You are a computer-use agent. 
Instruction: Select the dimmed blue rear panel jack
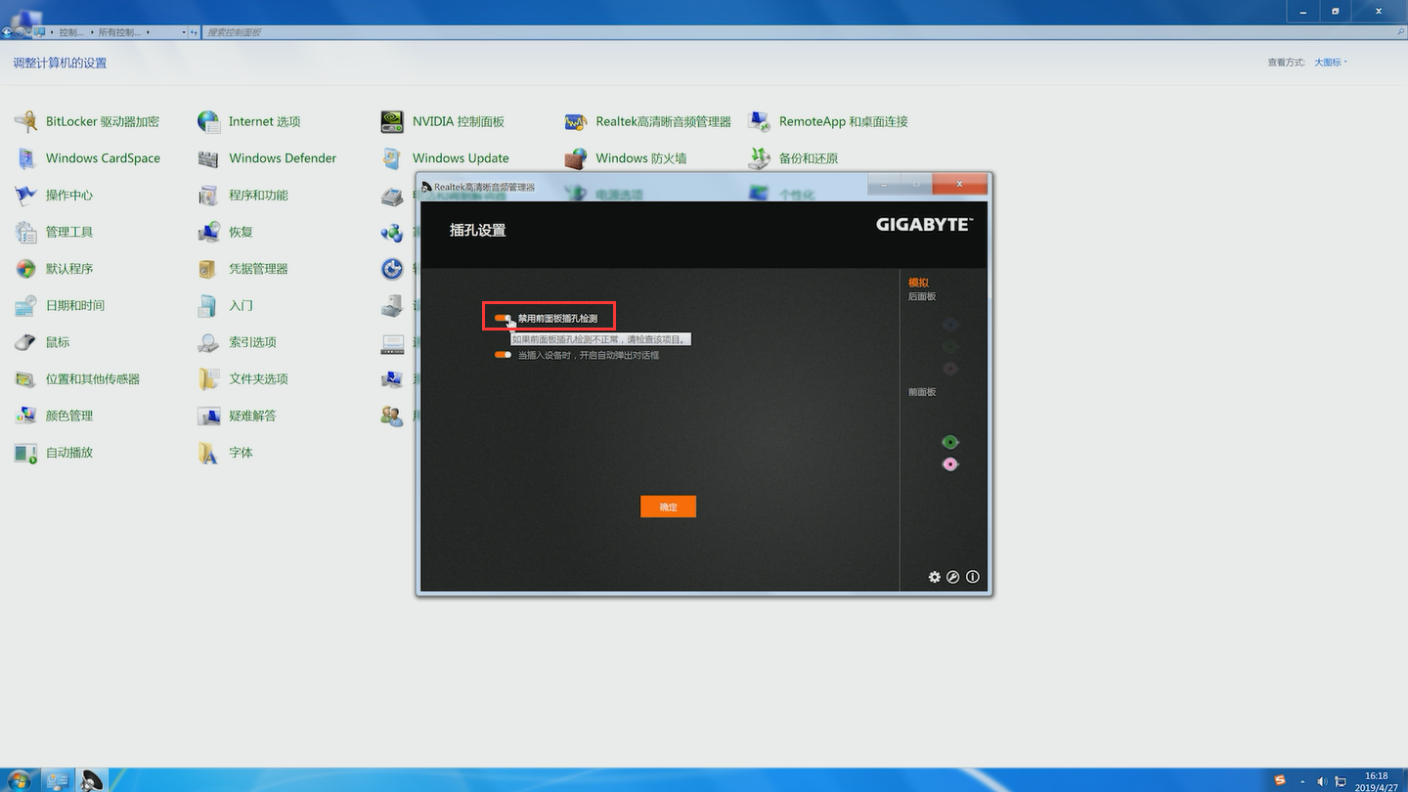point(949,325)
